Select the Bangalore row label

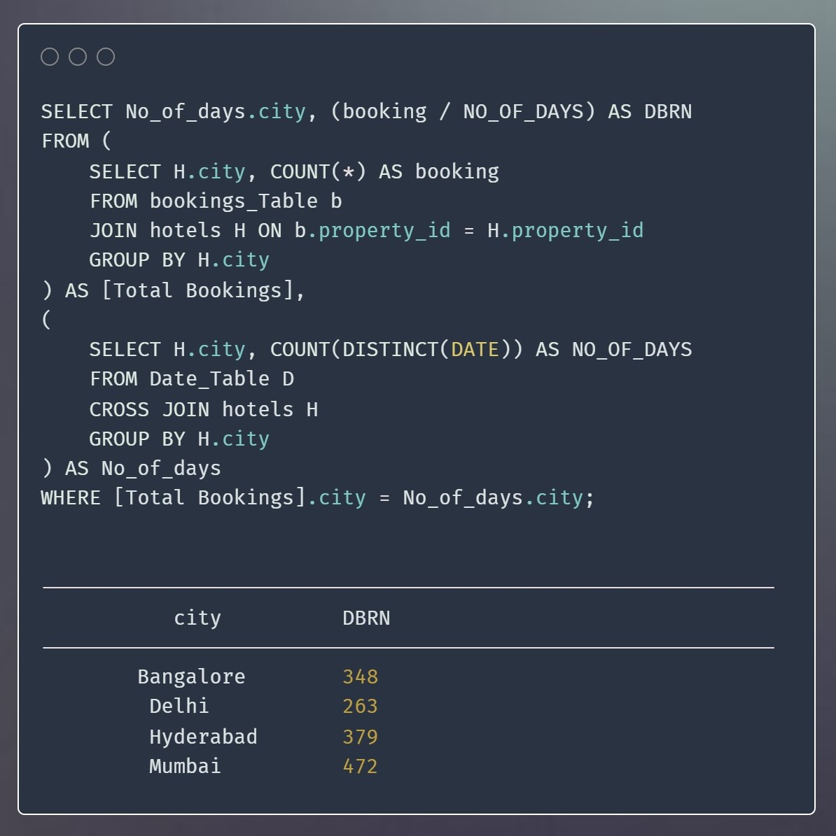191,677
